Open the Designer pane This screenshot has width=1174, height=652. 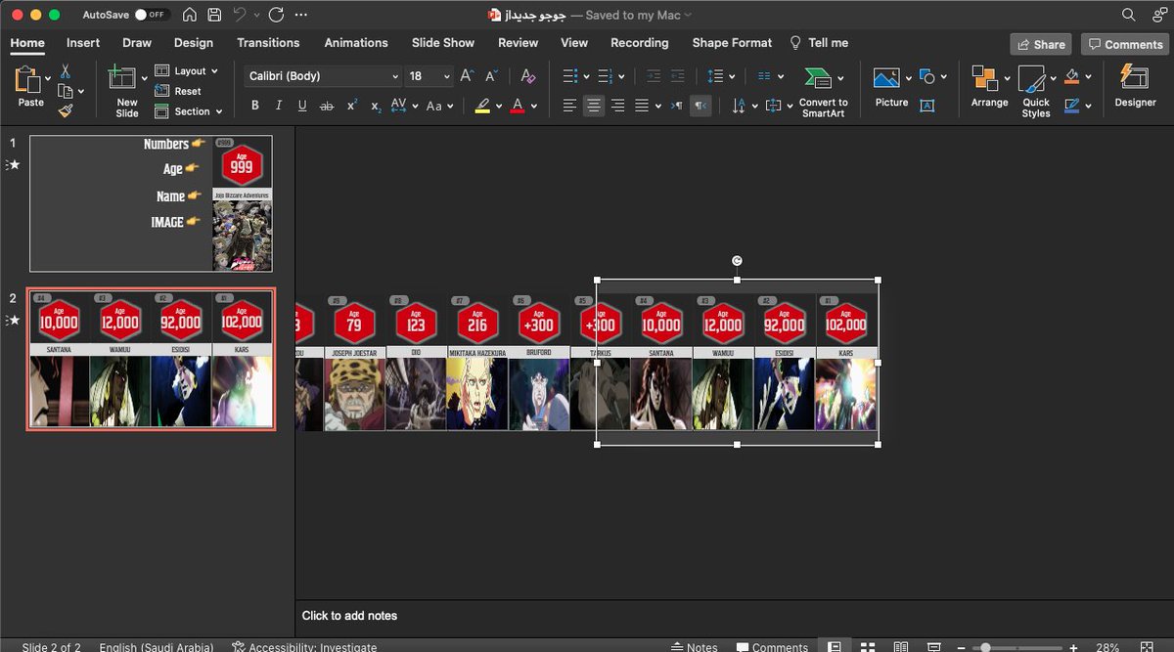pyautogui.click(x=1135, y=86)
